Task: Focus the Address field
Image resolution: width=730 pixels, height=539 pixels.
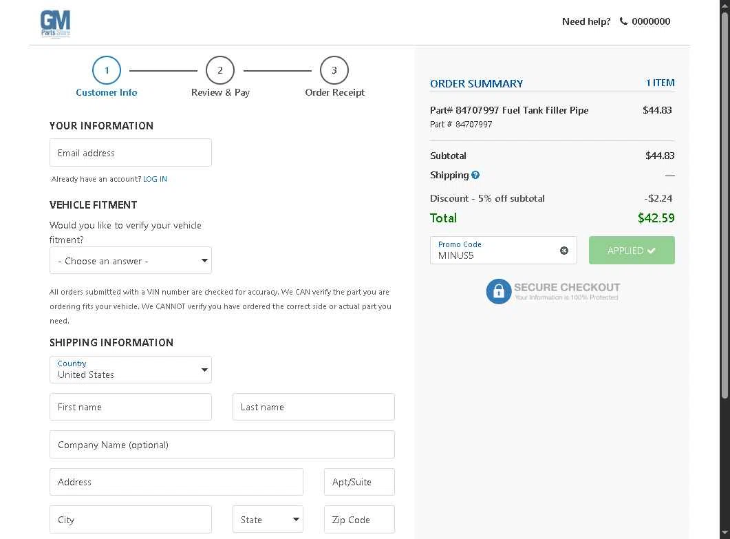Action: [x=176, y=482]
